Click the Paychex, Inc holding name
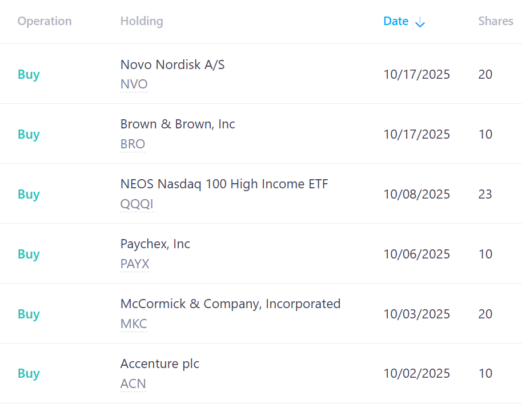Screen dimensions: 522x404 point(155,244)
